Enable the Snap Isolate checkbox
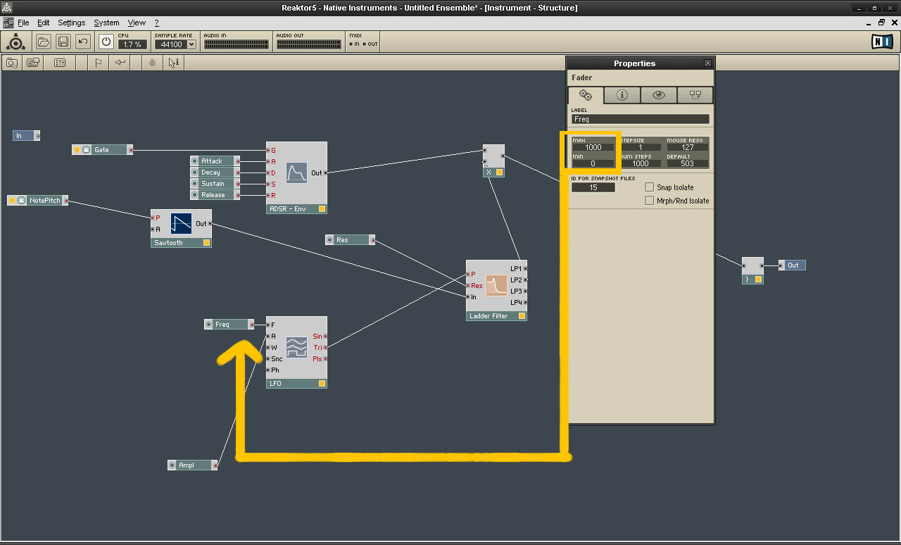901x545 pixels. point(650,187)
